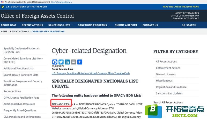Share the page on Twitter
This screenshot has width=207, height=119.
tap(61, 62)
